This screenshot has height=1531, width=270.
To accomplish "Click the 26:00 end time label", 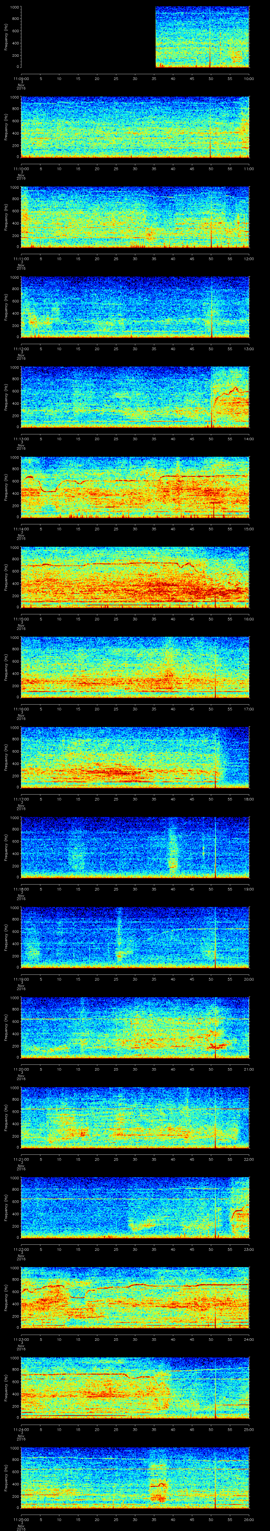I will [x=249, y=1519].
